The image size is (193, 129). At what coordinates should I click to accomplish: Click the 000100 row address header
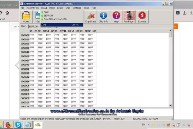(25, 103)
